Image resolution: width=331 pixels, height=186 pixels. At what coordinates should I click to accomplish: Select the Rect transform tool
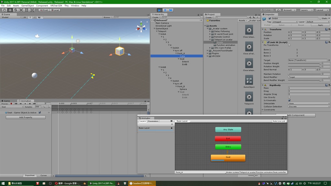(27, 10)
